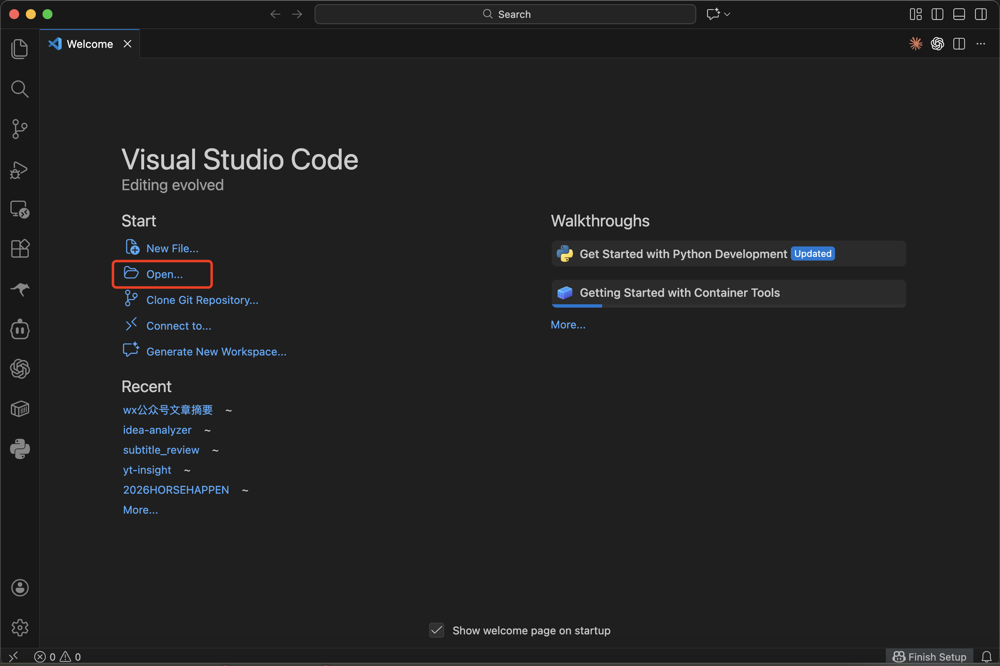Open Getting Started with Container Tools walkthrough

728,293
